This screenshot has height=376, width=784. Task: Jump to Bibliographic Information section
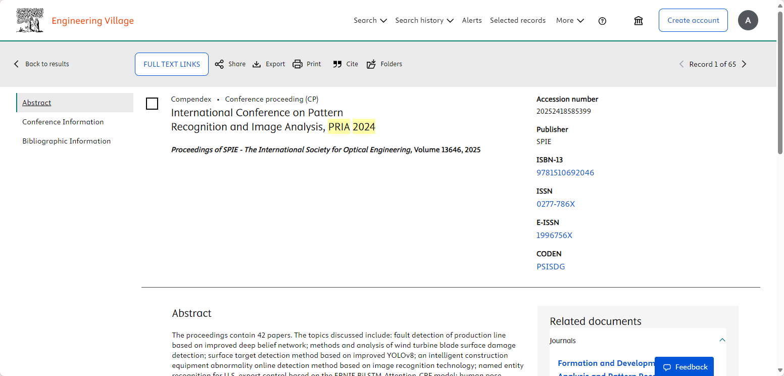[66, 141]
